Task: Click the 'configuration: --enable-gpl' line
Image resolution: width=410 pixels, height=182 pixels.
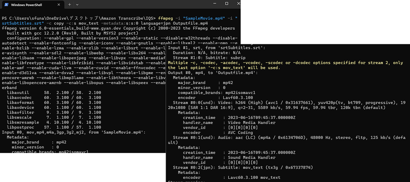Action: [x=122, y=38]
